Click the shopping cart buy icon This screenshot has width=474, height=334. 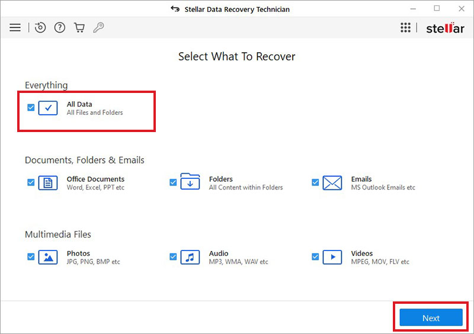point(79,27)
